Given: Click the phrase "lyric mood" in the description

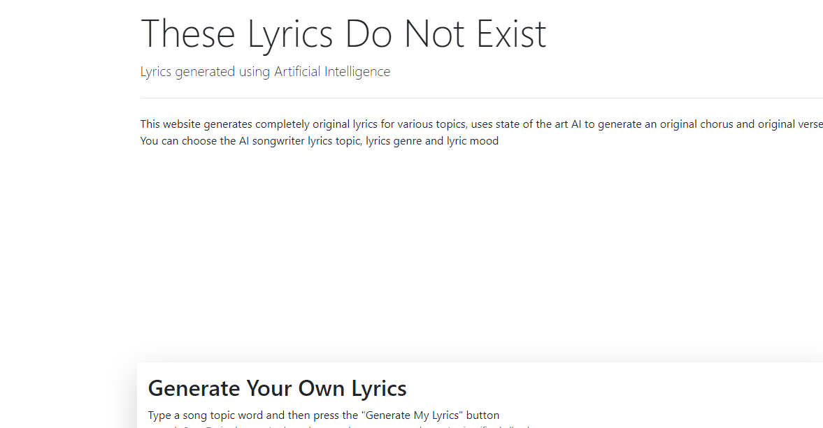Looking at the screenshot, I should [473, 141].
